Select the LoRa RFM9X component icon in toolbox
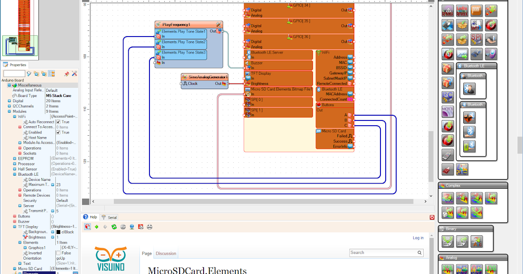 click(x=462, y=10)
